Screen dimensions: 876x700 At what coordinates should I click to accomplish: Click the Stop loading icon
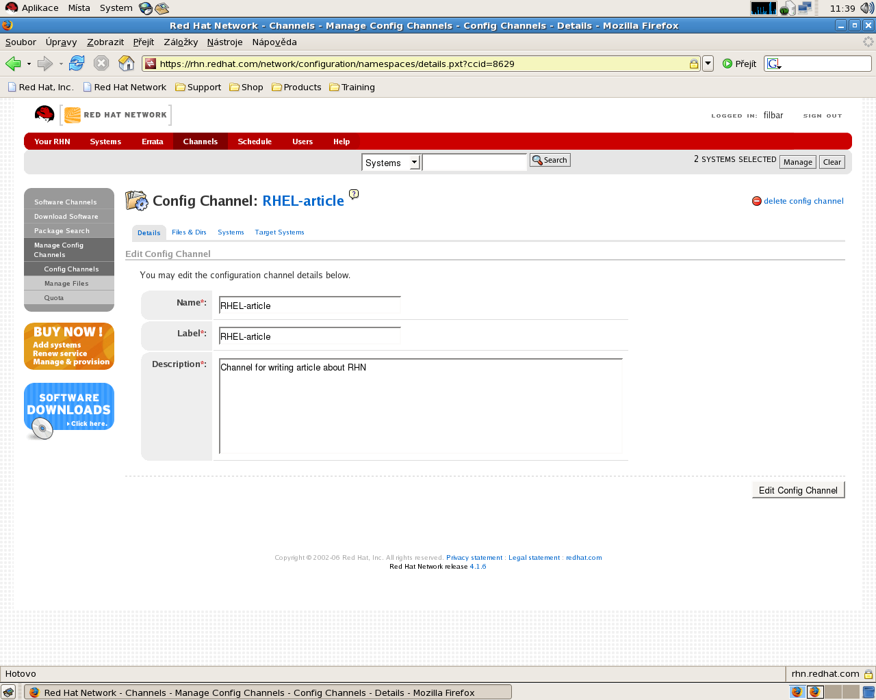(101, 64)
